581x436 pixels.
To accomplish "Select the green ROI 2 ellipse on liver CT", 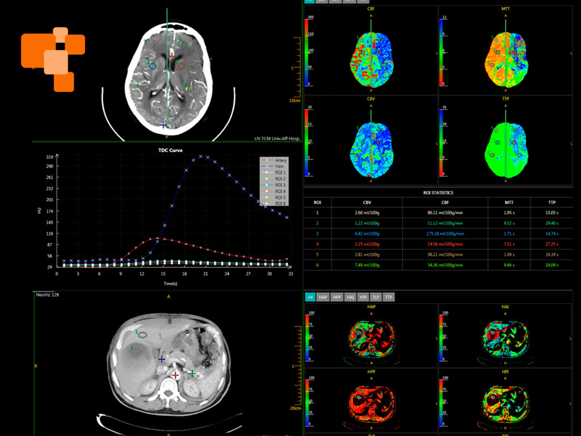I will (143, 334).
